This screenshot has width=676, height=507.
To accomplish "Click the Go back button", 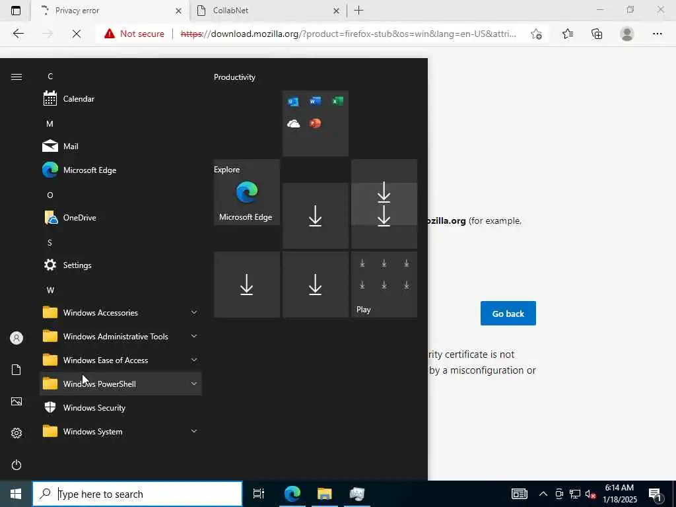I will 508,314.
